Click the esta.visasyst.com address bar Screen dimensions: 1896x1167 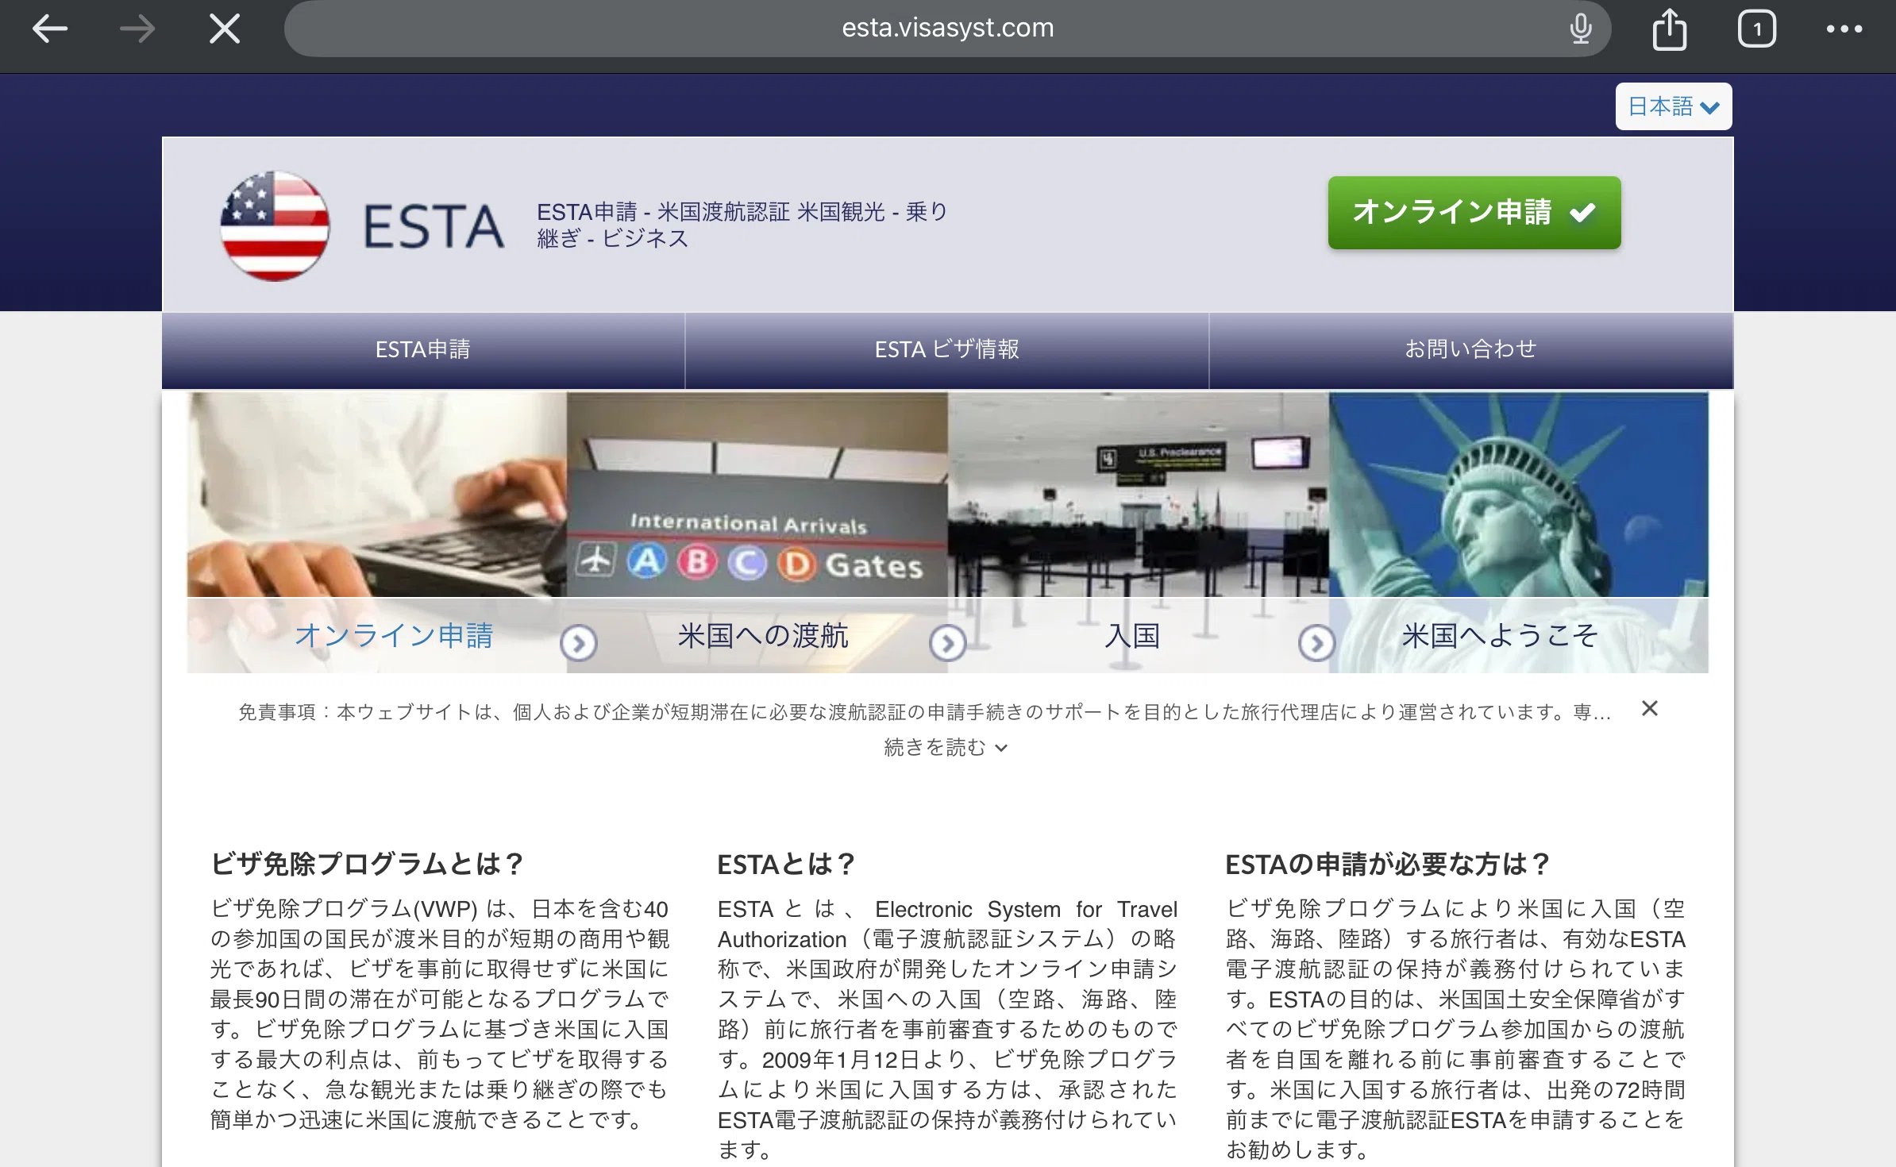point(947,29)
